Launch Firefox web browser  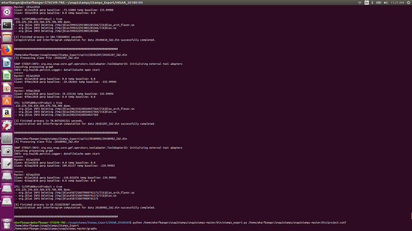point(7,50)
